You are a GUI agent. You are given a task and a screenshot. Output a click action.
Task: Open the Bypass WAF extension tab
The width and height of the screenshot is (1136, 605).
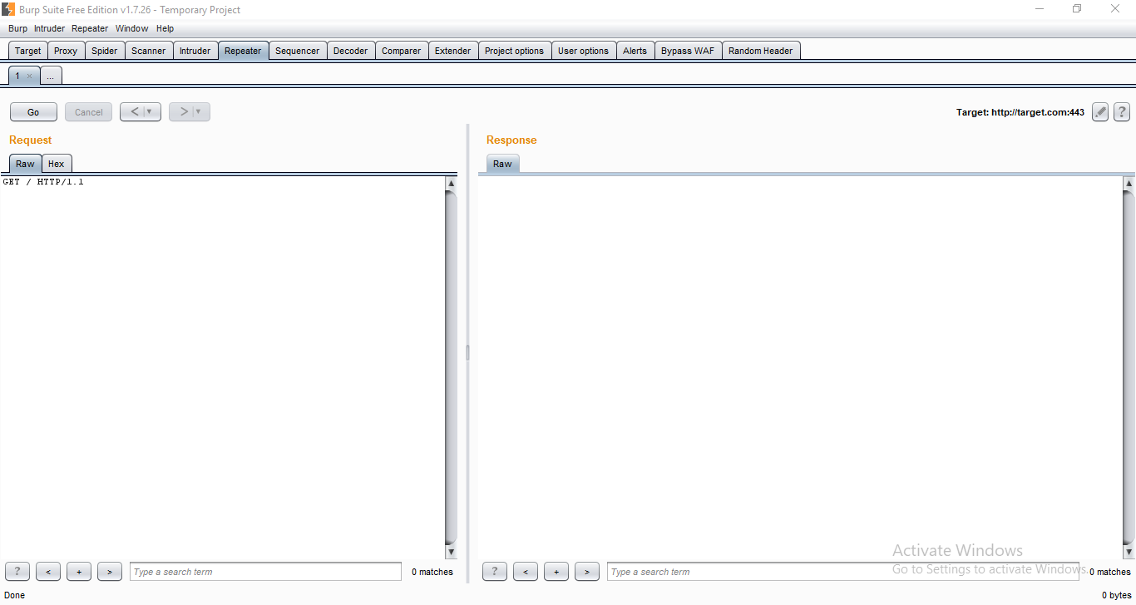click(687, 51)
